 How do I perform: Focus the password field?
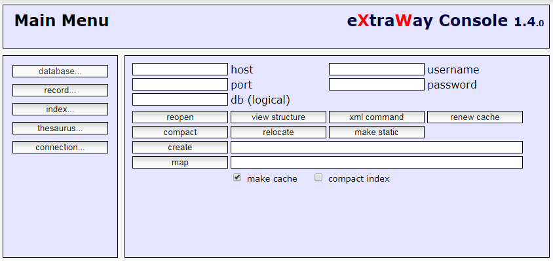pyautogui.click(x=377, y=85)
